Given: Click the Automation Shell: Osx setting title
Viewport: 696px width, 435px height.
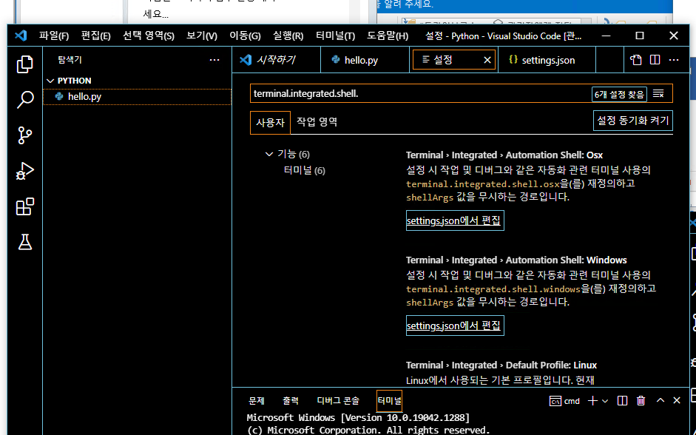Looking at the screenshot, I should [x=504, y=155].
